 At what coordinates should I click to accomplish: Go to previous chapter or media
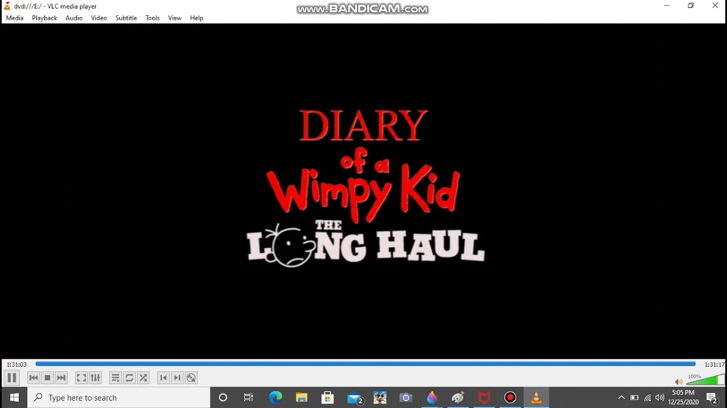click(x=34, y=378)
